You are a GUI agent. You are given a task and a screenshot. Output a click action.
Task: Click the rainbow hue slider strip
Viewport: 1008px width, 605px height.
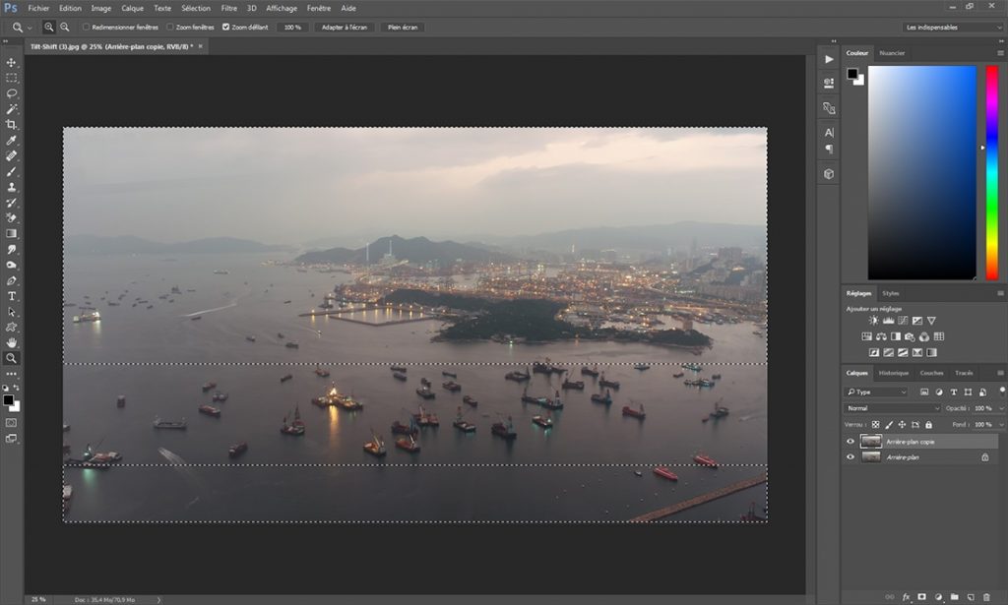991,172
